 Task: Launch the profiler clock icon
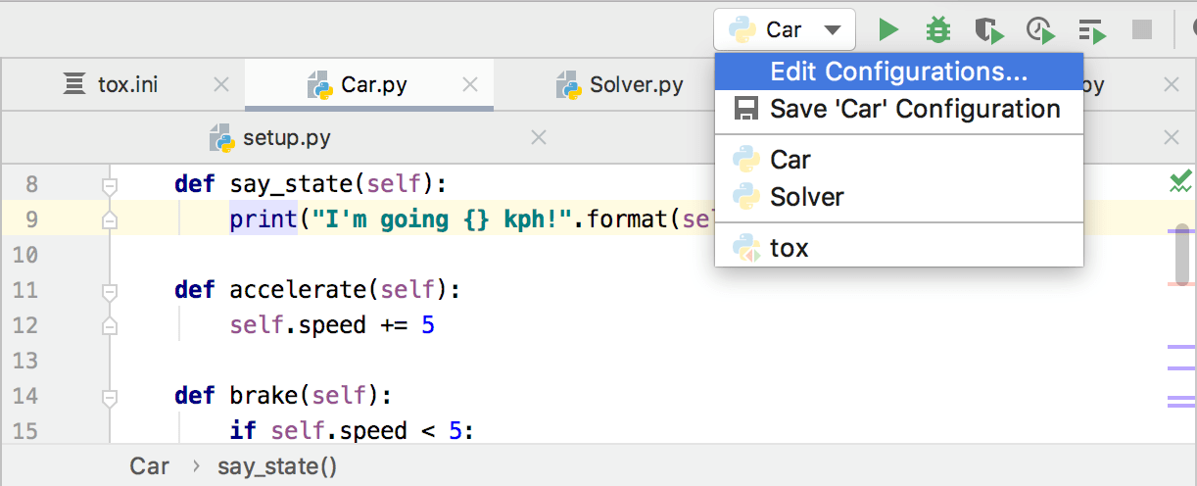click(x=1040, y=30)
